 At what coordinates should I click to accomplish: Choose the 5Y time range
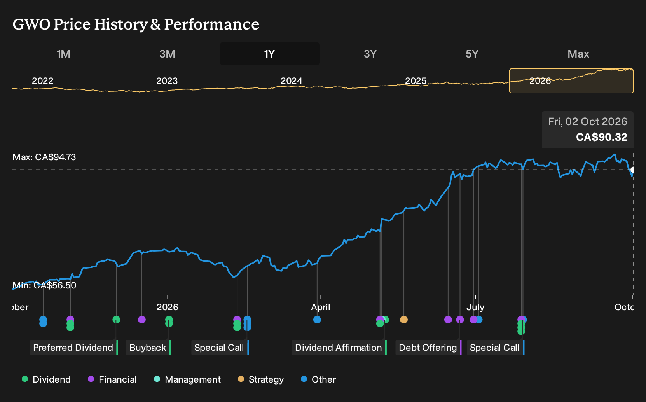click(472, 54)
